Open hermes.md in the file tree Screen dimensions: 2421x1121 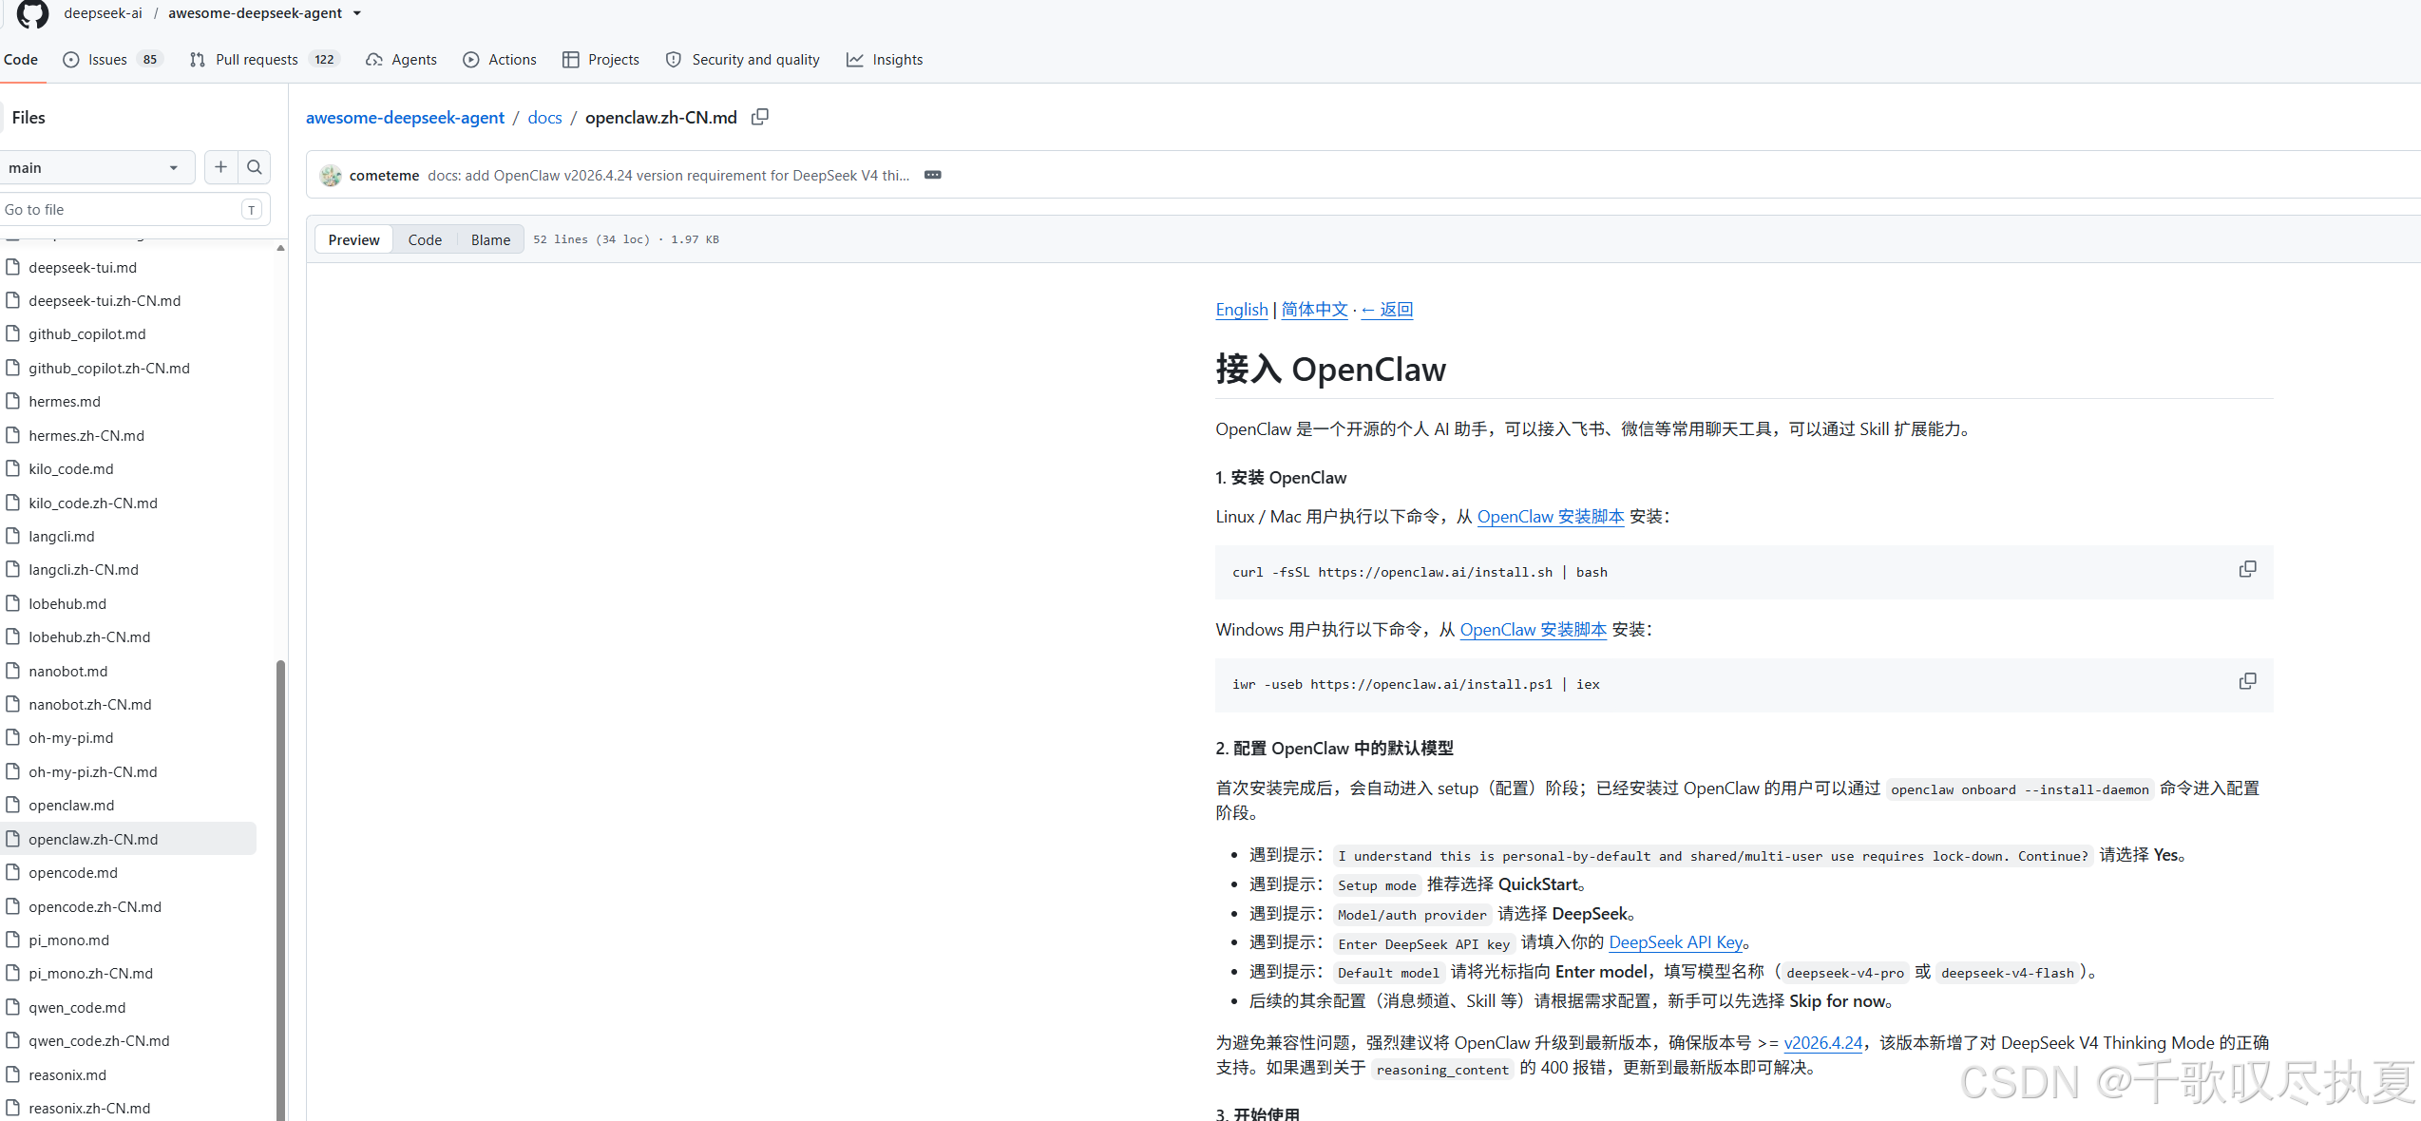tap(65, 401)
